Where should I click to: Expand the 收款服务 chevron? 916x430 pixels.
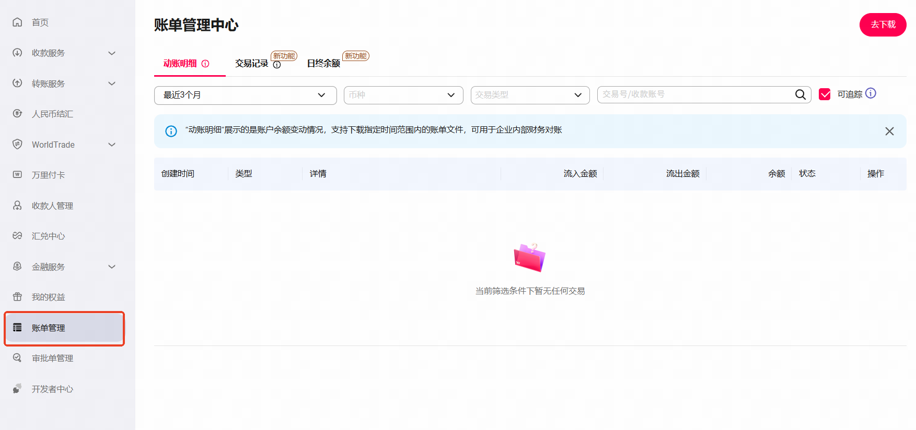(112, 53)
